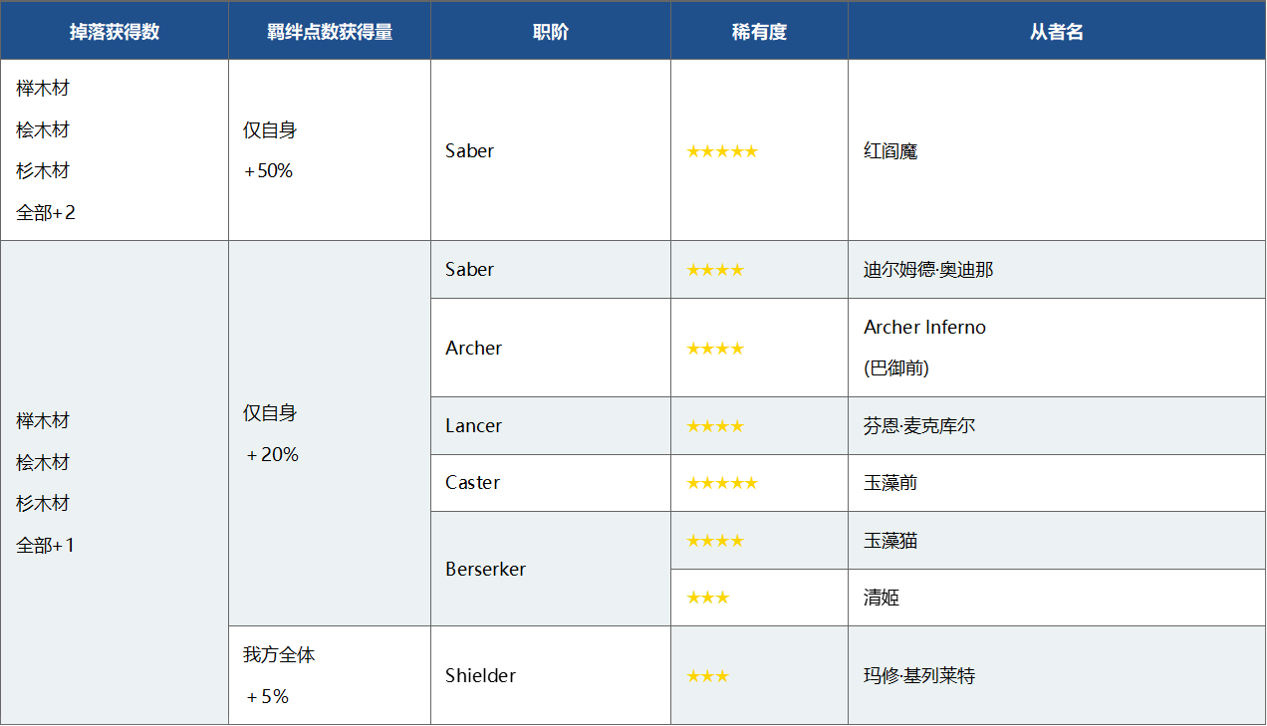Screen dimensions: 1267x726
Task: Click the four-star rating beside 玉藻猫
Action: pos(714,541)
